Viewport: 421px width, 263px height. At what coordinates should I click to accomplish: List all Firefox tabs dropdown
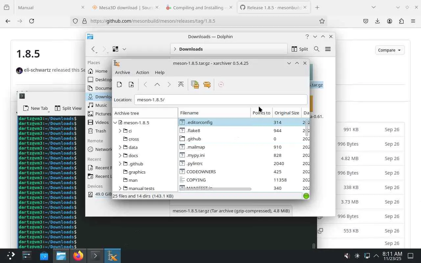[373, 7]
